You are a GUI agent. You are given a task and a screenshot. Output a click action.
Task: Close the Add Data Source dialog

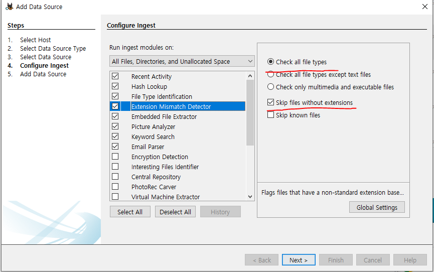425,7
